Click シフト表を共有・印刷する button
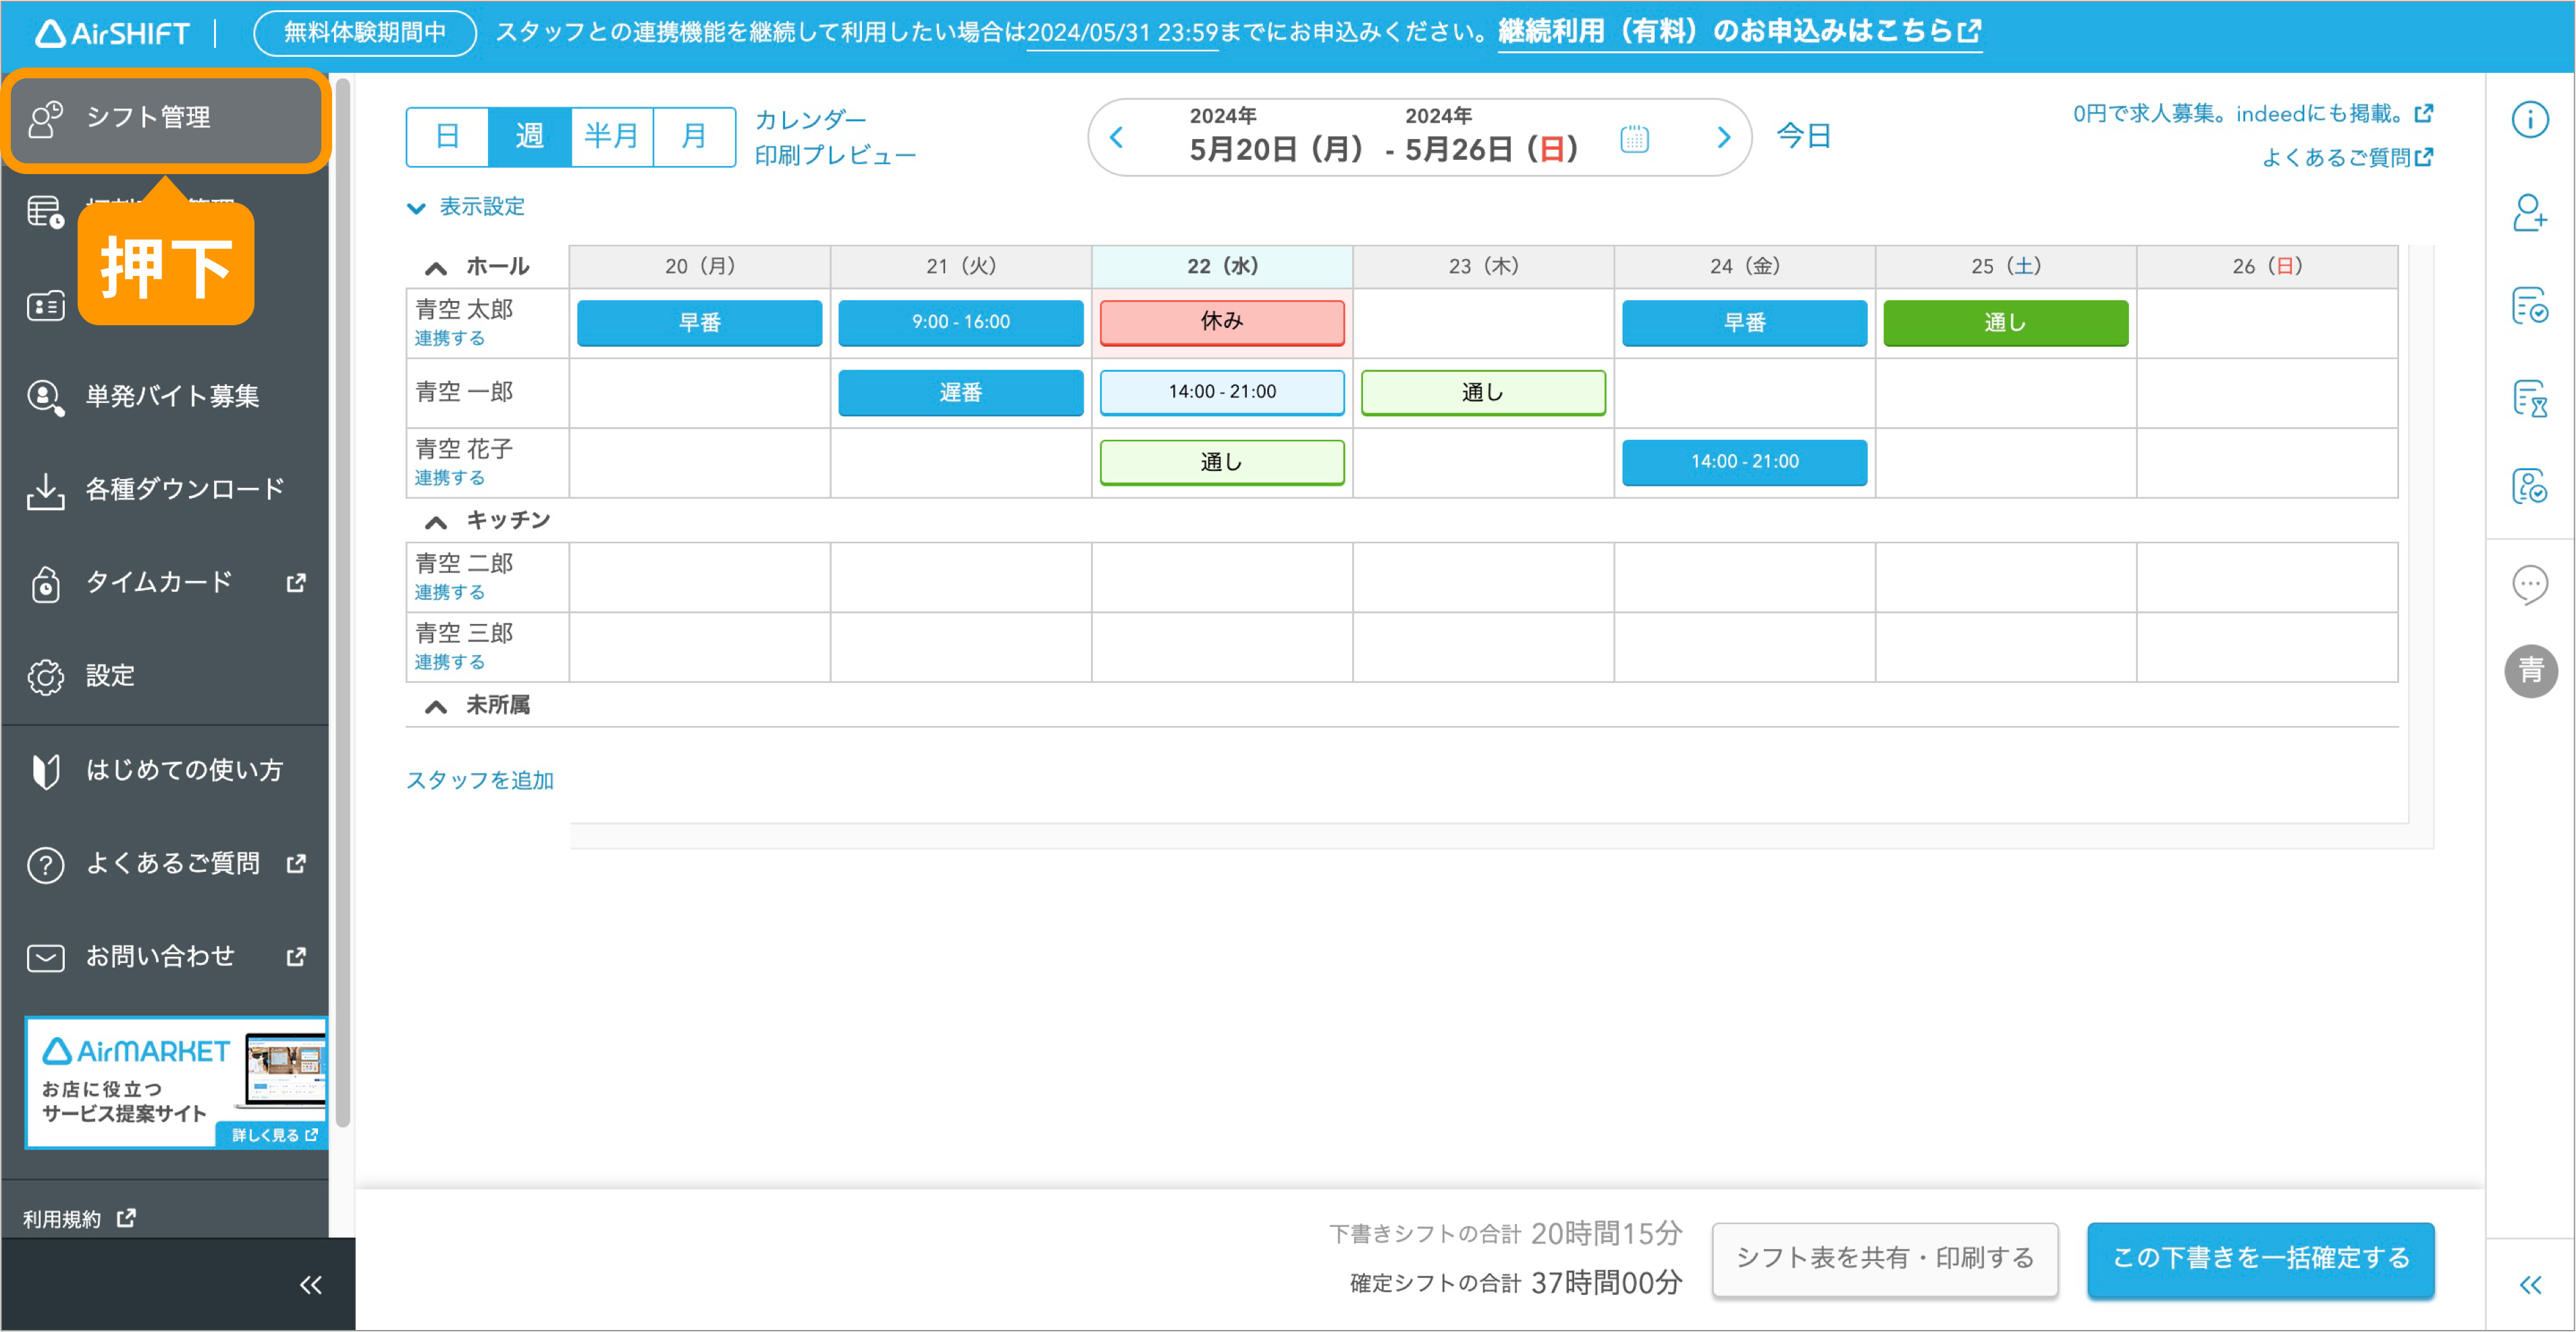2576x1332 pixels. click(x=1884, y=1259)
